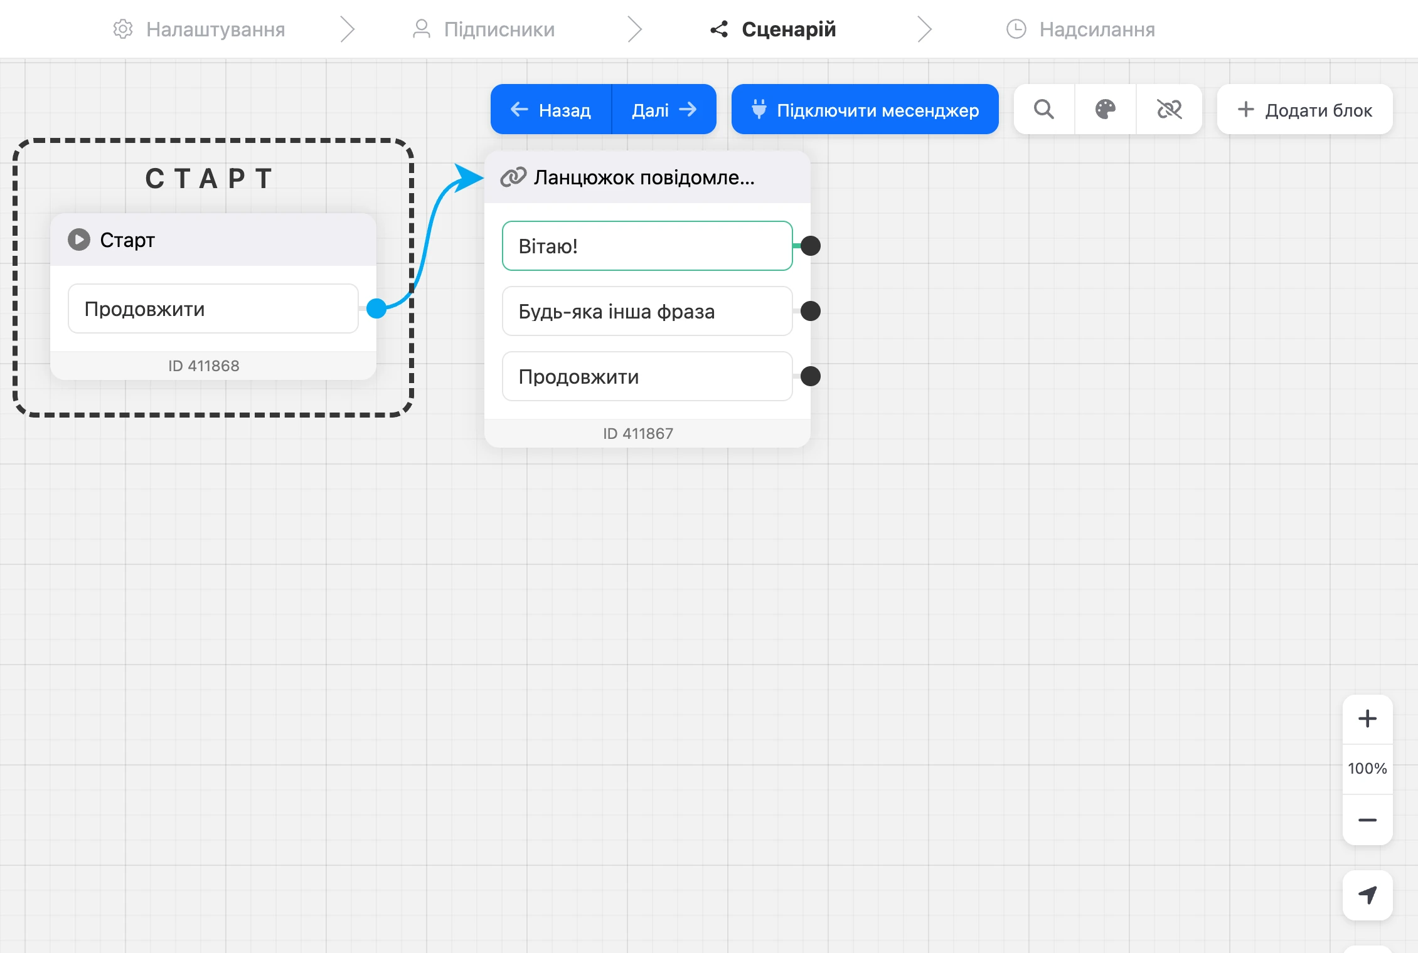Click the ID 411868 label
This screenshot has width=1418, height=953.
(204, 366)
